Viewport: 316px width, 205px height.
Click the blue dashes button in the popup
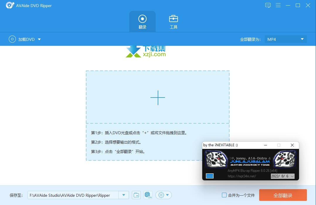tap(210, 176)
